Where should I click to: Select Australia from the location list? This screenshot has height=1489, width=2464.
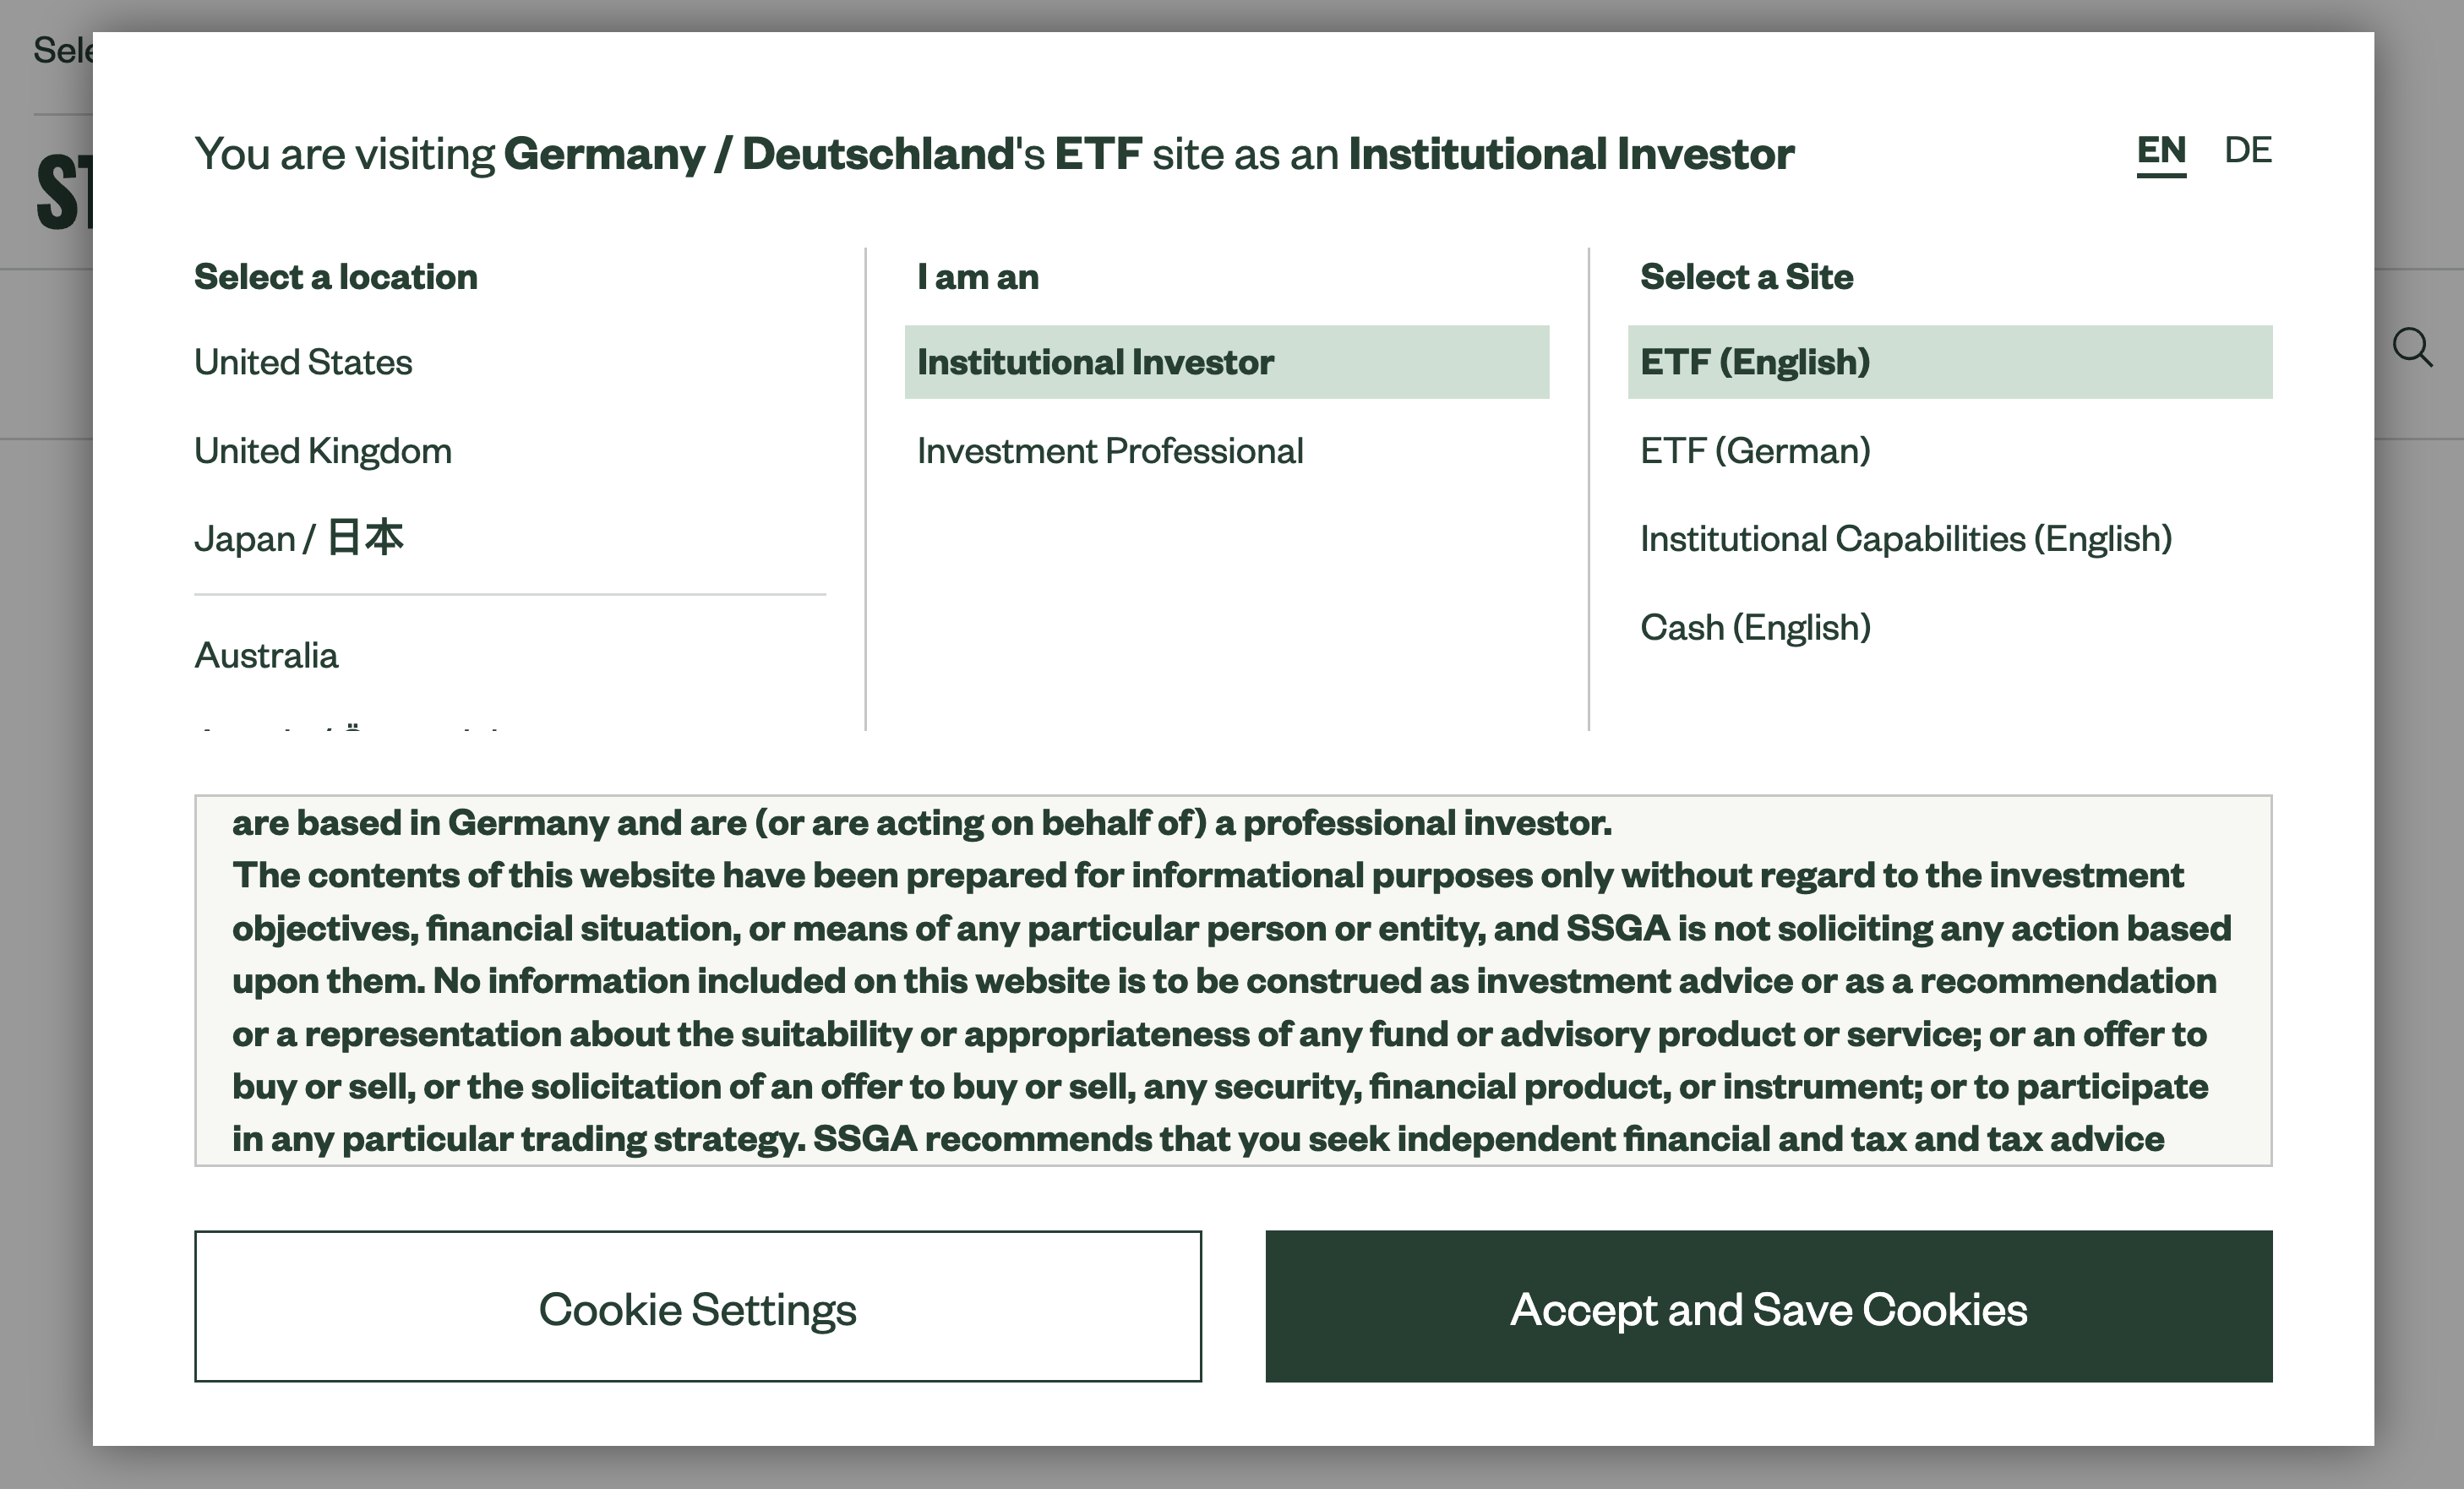click(x=266, y=655)
